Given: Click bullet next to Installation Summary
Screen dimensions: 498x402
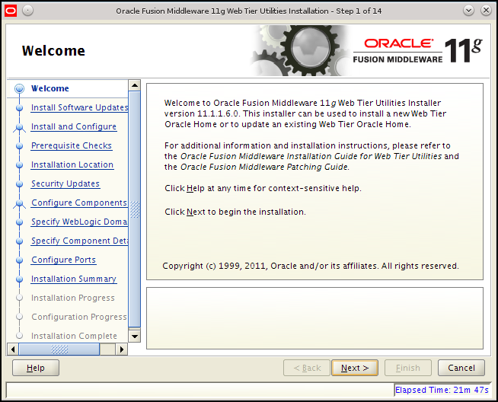Looking at the screenshot, I should tap(19, 279).
